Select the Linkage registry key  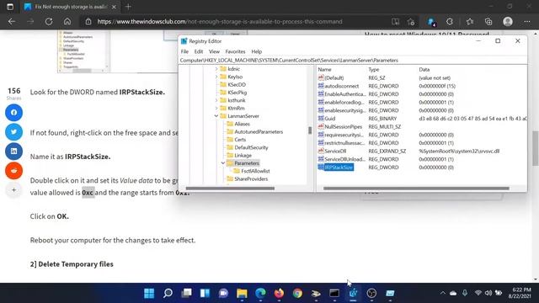point(243,155)
